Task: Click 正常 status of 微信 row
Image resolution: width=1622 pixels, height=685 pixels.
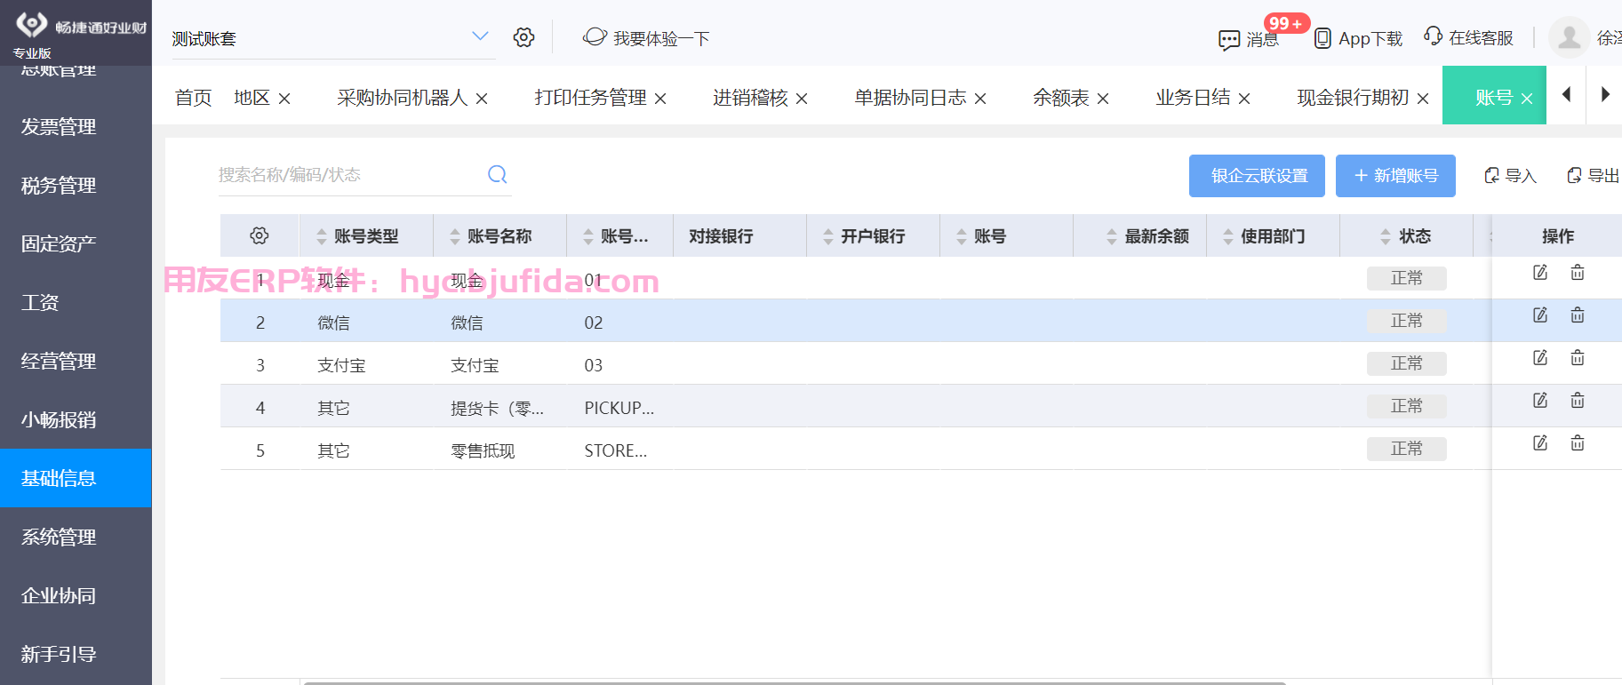Action: pos(1406,321)
